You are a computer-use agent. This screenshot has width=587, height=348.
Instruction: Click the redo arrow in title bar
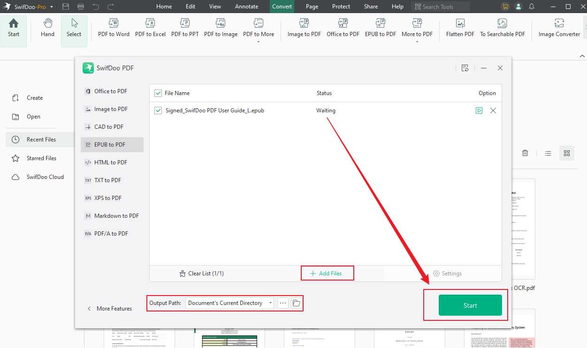pyautogui.click(x=111, y=7)
